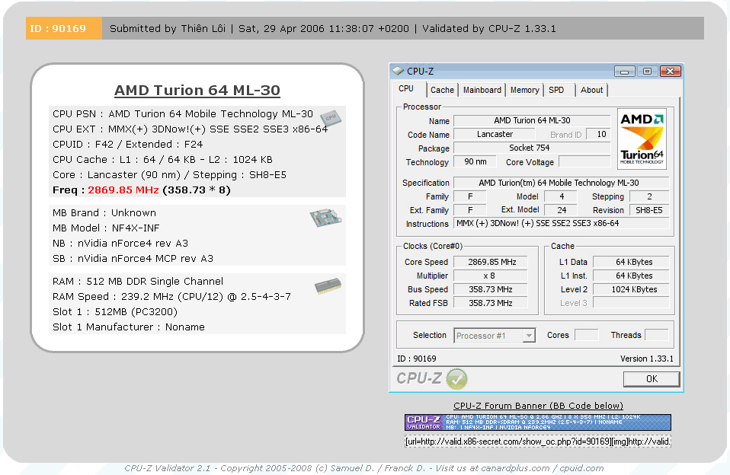The width and height of the screenshot is (730, 475).
Task: Click the Threads value field
Action: (657, 335)
